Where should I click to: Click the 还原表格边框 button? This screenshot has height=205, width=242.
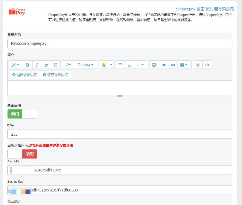click(x=55, y=75)
